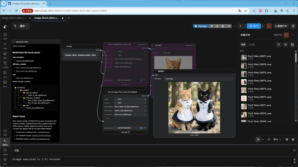Open the Run button dropdown arrow
Screen dimensions: 298x167
coord(263,26)
